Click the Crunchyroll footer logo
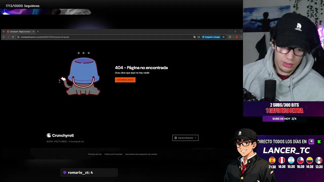Screen dimensions: 324x182 tap(60, 135)
